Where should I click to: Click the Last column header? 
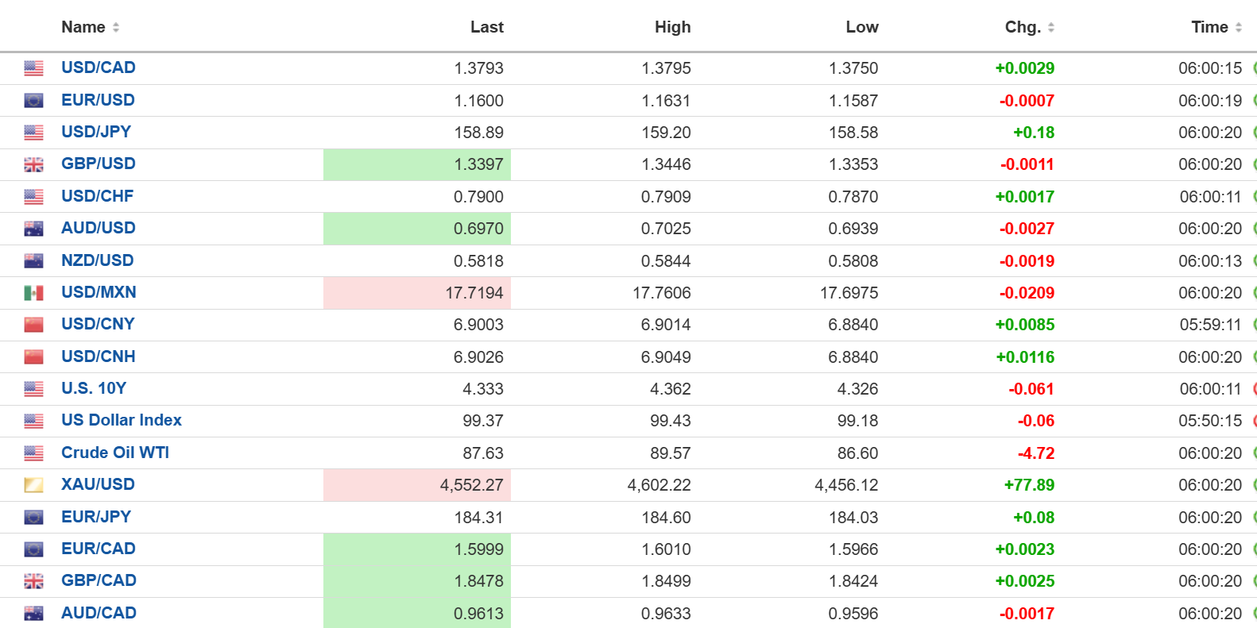coord(486,27)
